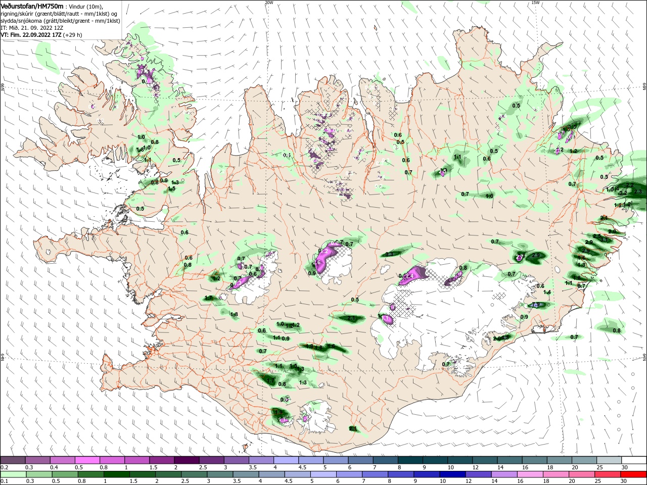Screen dimensions: 647x485
Task: Select the light gray snow scale swatch at 25
Action: 609,460
